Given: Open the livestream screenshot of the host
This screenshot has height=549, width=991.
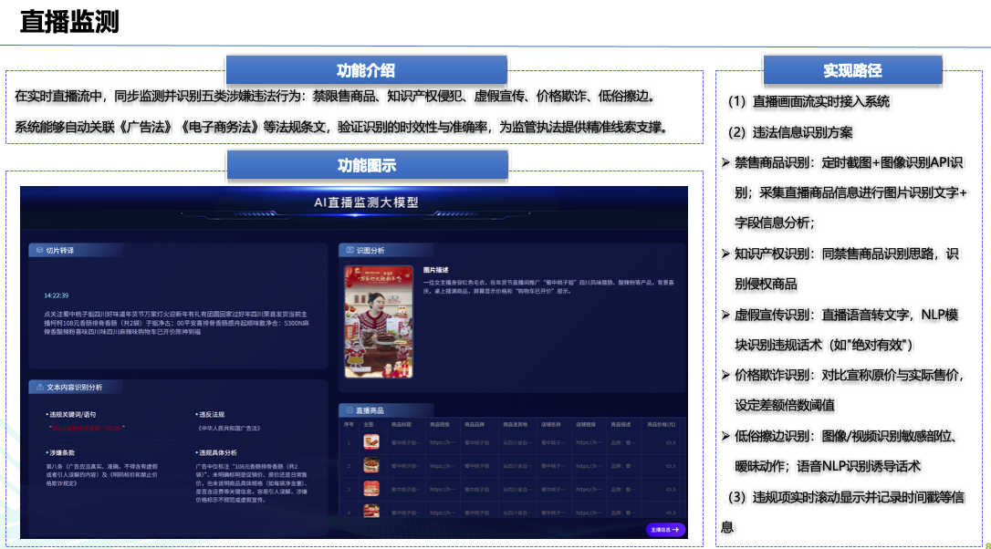Looking at the screenshot, I should (379, 321).
